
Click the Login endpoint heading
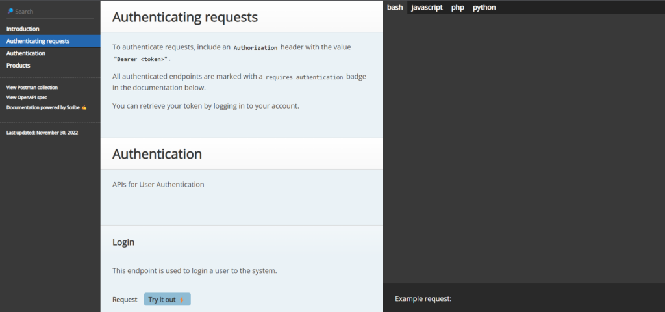pos(123,242)
